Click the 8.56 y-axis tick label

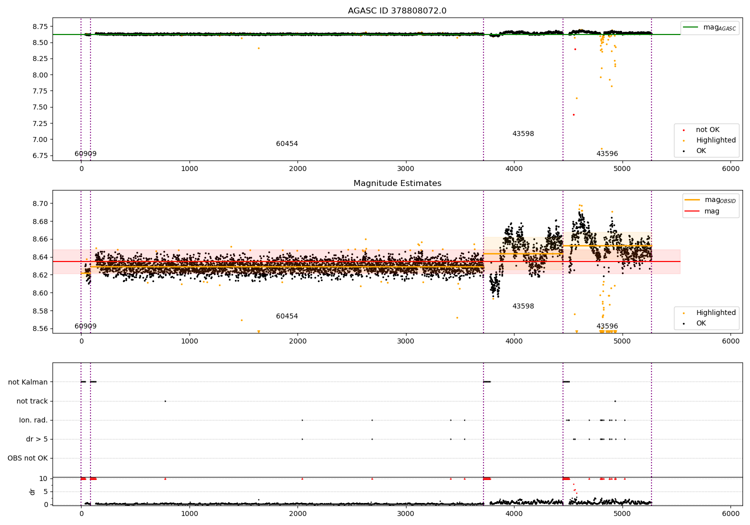pyautogui.click(x=39, y=329)
